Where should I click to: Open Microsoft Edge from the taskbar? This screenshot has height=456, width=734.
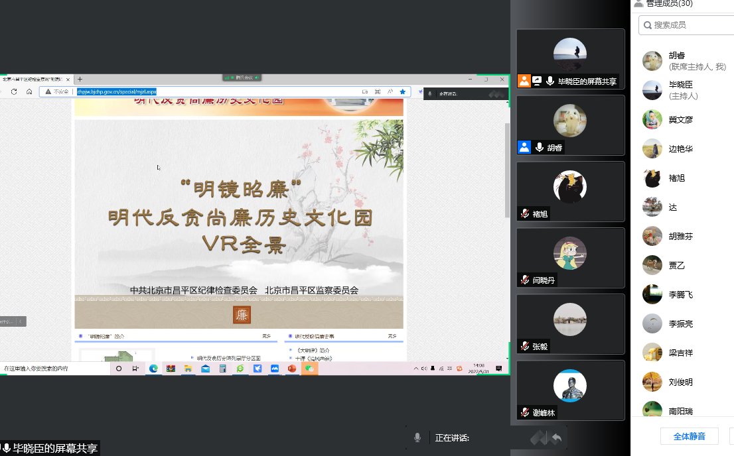(x=153, y=369)
